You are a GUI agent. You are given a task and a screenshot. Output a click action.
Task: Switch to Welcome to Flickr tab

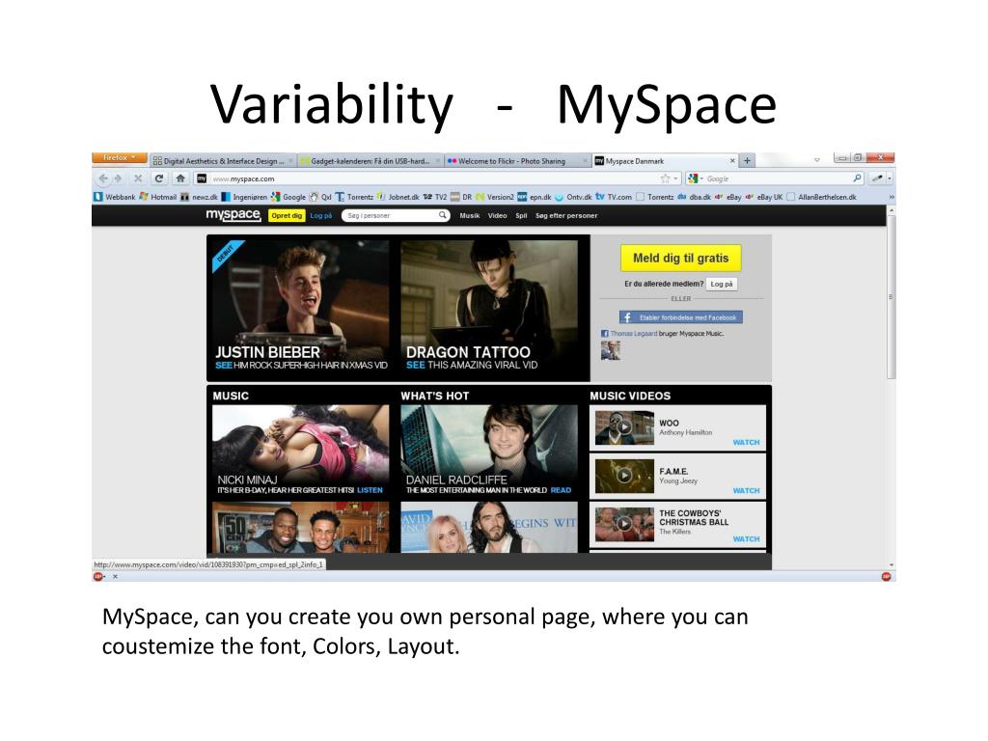517,161
